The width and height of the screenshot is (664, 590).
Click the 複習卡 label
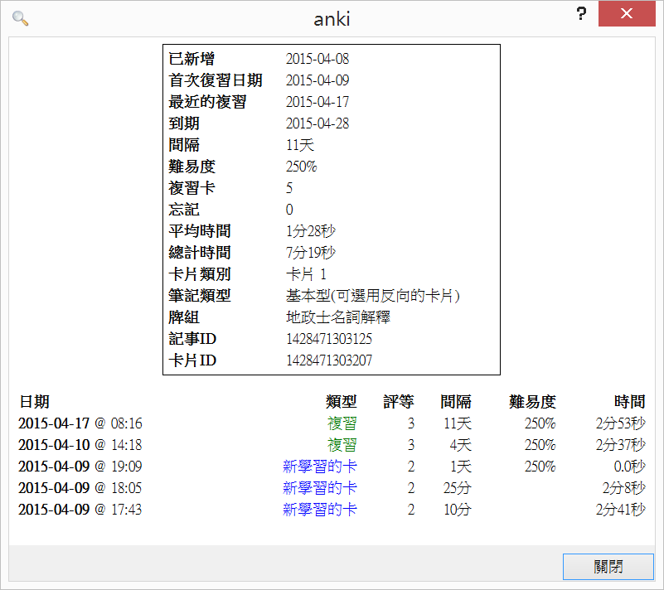coord(191,188)
